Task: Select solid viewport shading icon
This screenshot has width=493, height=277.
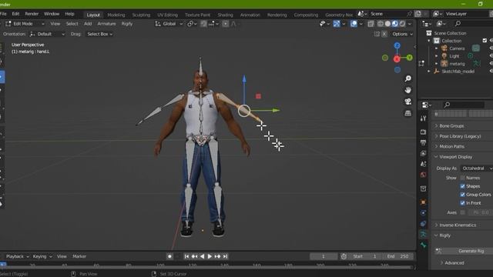Action: 387,24
